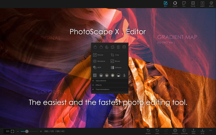Viewport: 216px width, 135px height.
Task: Open the three-dot more options menu
Action: 211,130
